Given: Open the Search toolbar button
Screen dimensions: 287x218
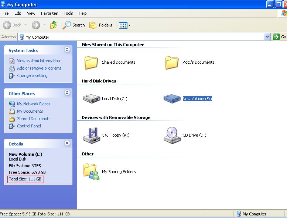Looking at the screenshot, I should pyautogui.click(x=74, y=25).
